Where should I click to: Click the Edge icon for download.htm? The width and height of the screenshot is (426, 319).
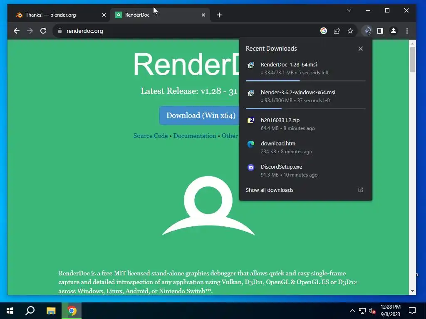coord(250,144)
